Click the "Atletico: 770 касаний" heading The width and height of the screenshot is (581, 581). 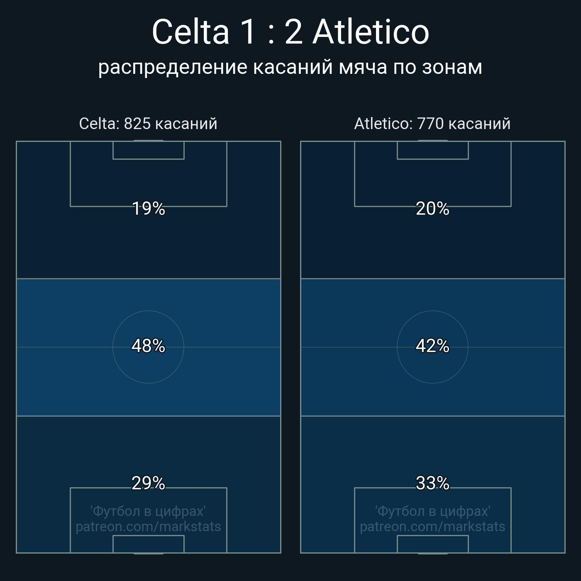point(432,124)
